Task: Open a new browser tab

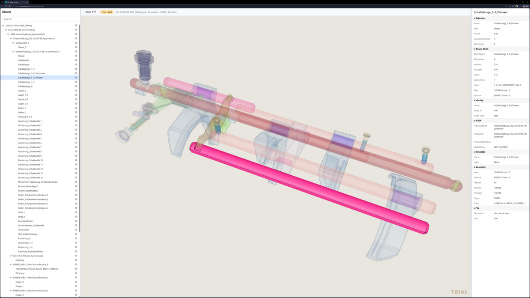Action: pyautogui.click(x=31, y=2)
